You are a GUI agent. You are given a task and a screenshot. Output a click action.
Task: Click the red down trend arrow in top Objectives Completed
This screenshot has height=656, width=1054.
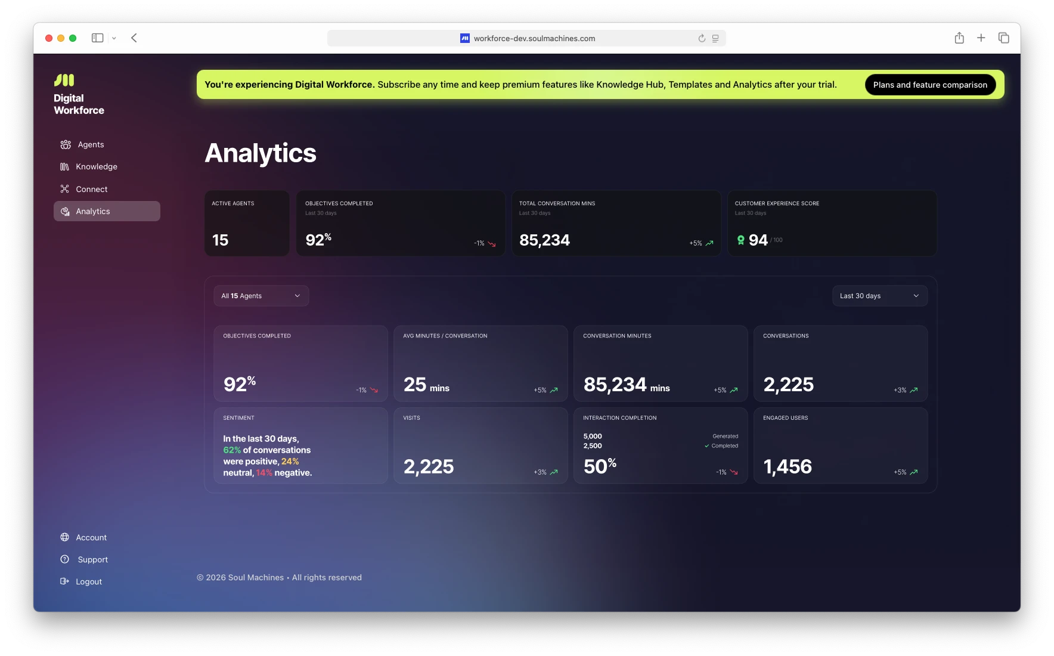[x=492, y=243]
